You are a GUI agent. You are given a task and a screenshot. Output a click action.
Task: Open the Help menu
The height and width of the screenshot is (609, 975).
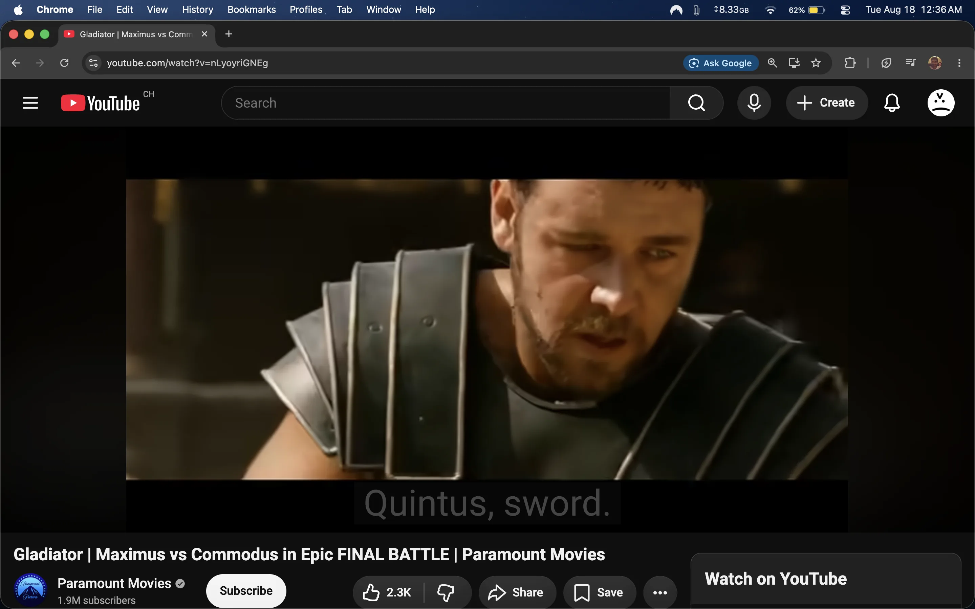coord(425,10)
